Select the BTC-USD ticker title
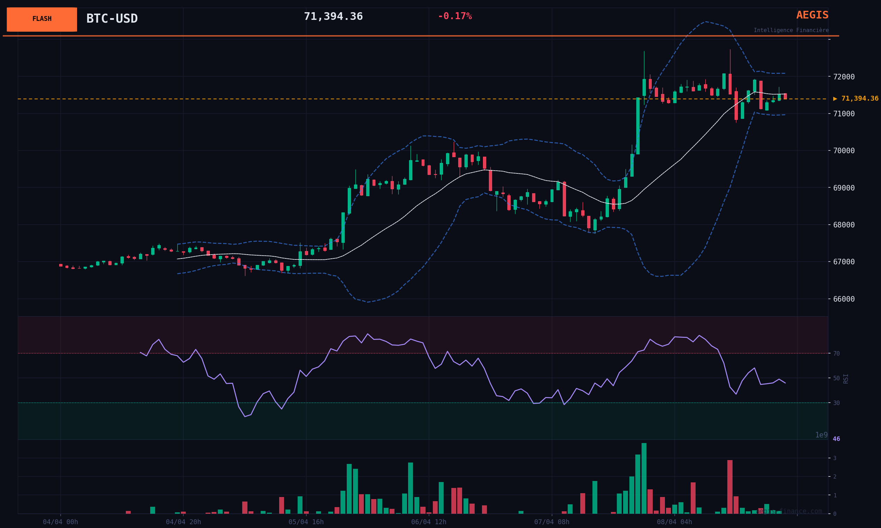881x528 pixels. point(112,18)
